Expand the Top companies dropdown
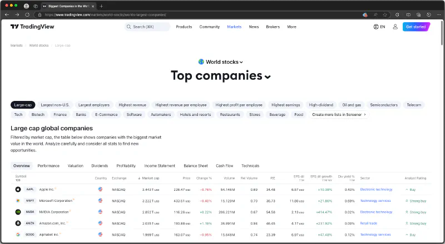445x244 pixels. click(x=221, y=75)
